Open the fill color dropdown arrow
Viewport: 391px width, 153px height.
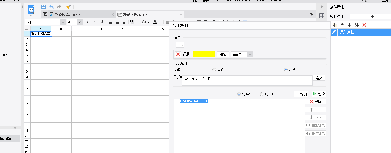click(148, 22)
